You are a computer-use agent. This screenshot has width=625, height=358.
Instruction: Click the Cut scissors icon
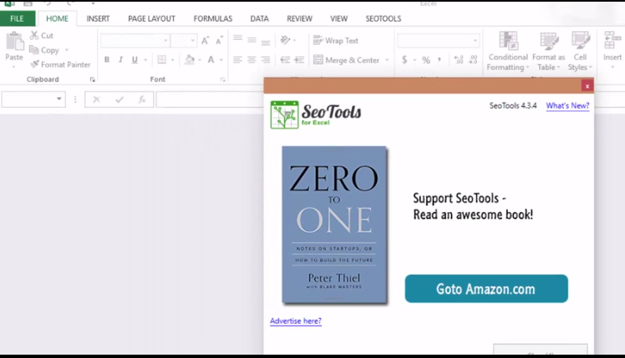pyautogui.click(x=35, y=36)
